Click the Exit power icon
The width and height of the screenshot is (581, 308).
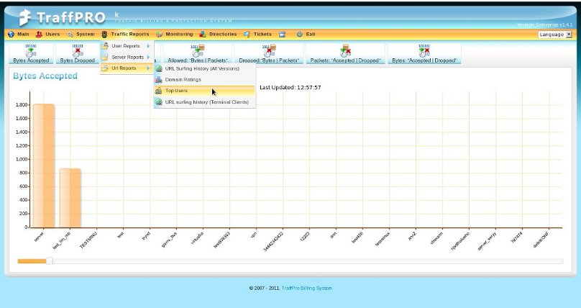point(299,34)
